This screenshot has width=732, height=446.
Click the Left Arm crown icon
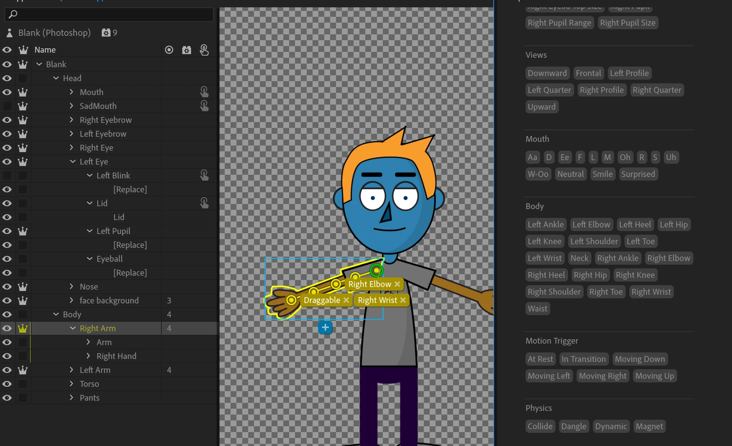pyautogui.click(x=23, y=370)
